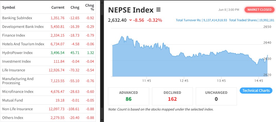Open the Development Bank Index
Viewport: 276px width, 122px height.
(23, 27)
